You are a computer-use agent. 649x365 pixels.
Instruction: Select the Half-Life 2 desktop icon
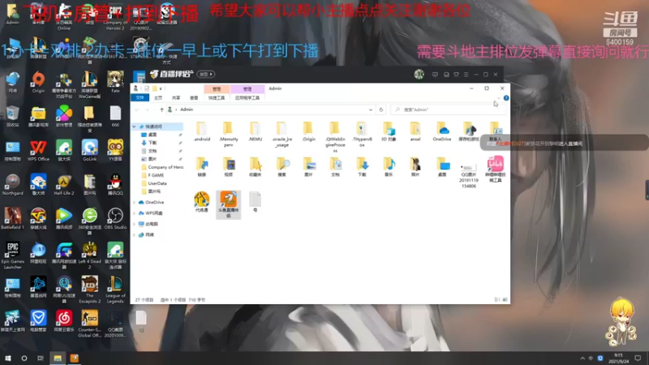pos(64,185)
